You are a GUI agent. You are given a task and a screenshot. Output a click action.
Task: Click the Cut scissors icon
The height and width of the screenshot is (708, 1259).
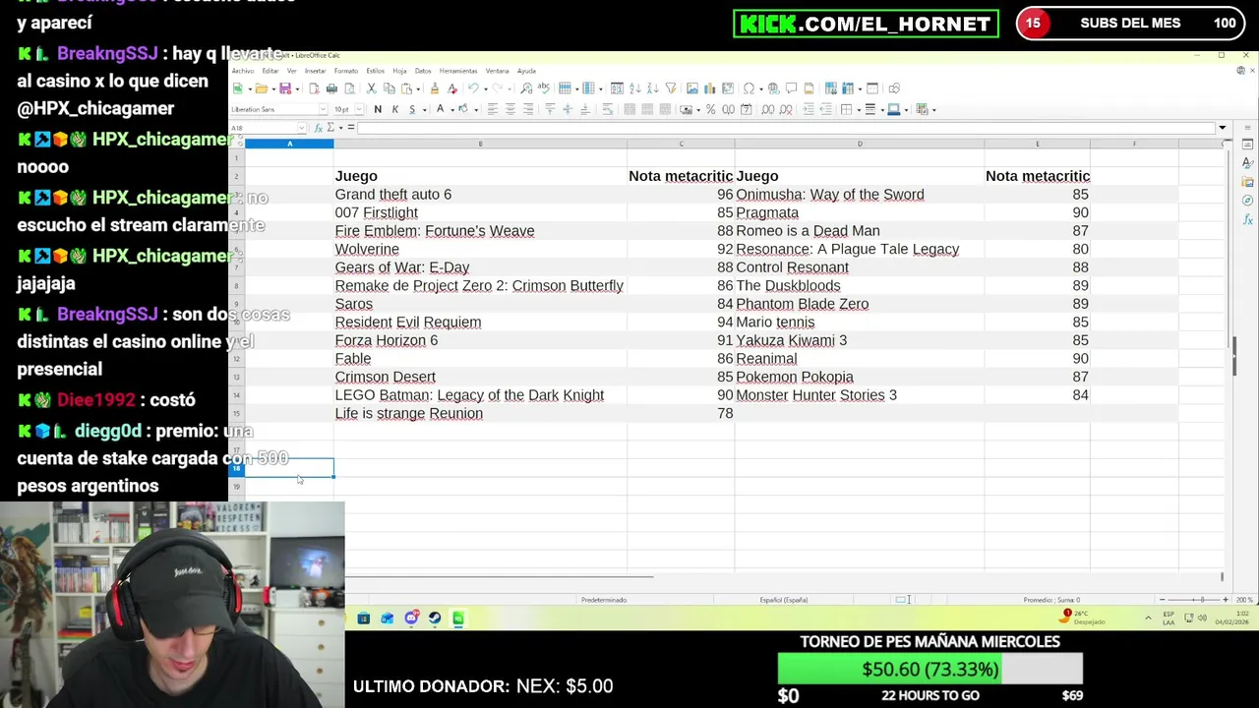[371, 88]
